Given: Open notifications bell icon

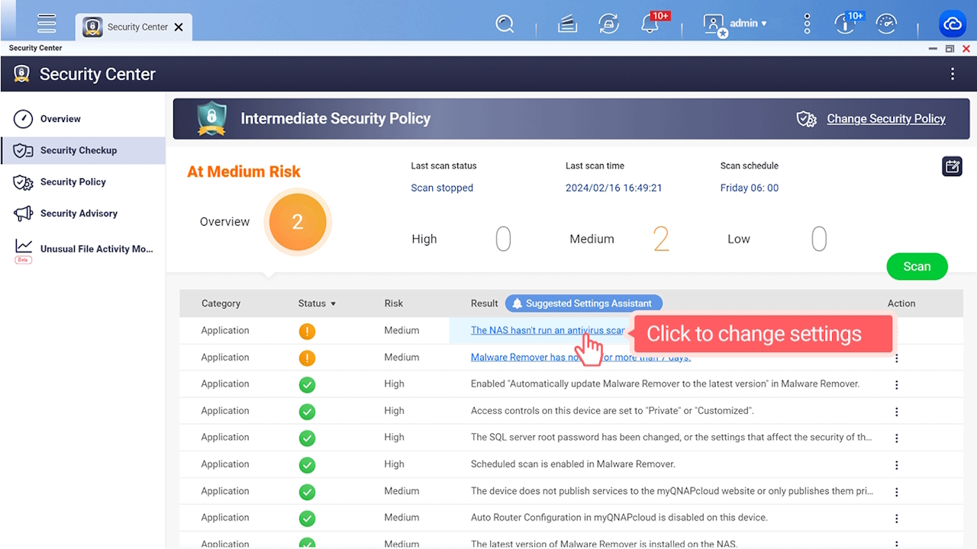Looking at the screenshot, I should (650, 24).
